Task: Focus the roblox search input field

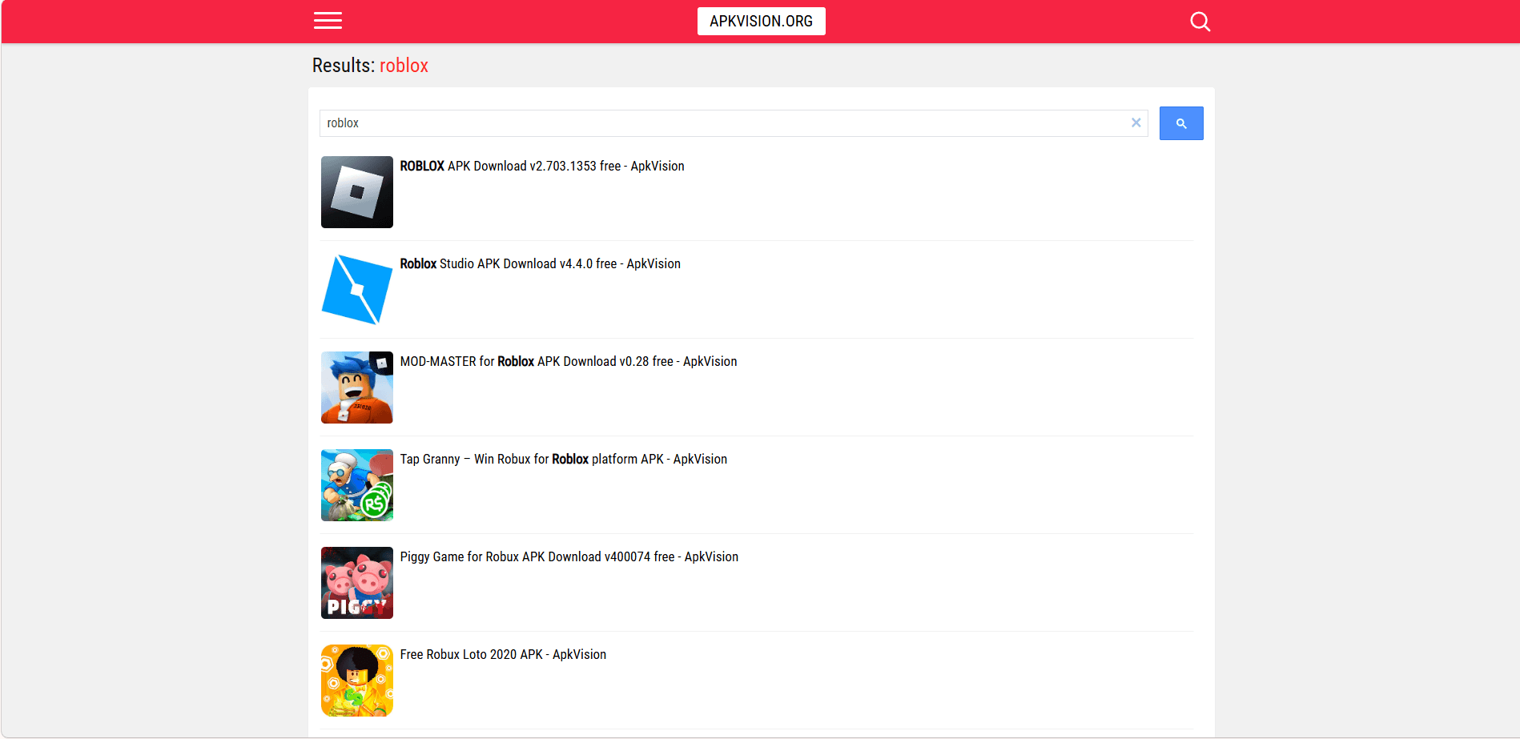Action: [x=721, y=123]
